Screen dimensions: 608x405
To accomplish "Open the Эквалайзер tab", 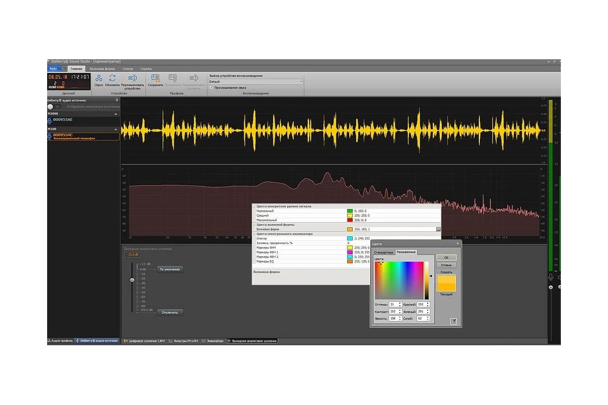I will point(212,341).
